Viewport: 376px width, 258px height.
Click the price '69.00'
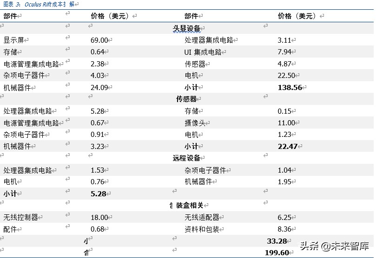(99, 40)
